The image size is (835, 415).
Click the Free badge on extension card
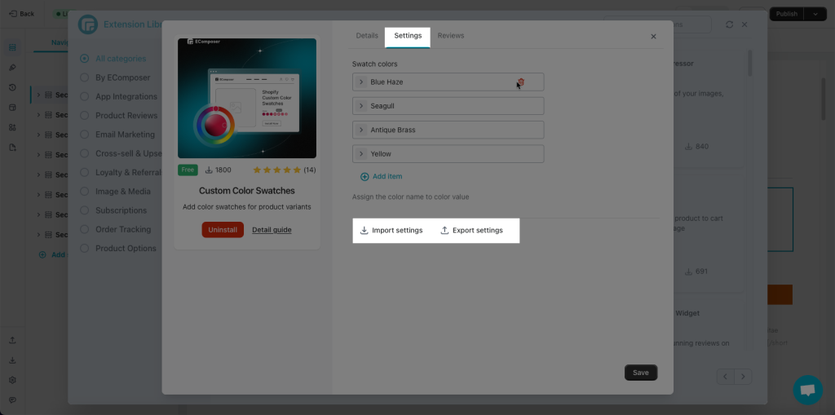point(188,170)
